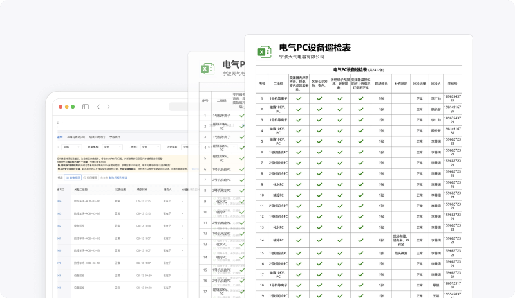The height and width of the screenshot is (298, 515).
Task: Click the Excel icon beside 电气PC设备巡检表 title
Action: [265, 51]
